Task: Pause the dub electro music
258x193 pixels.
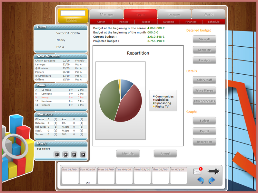Action: (57, 155)
